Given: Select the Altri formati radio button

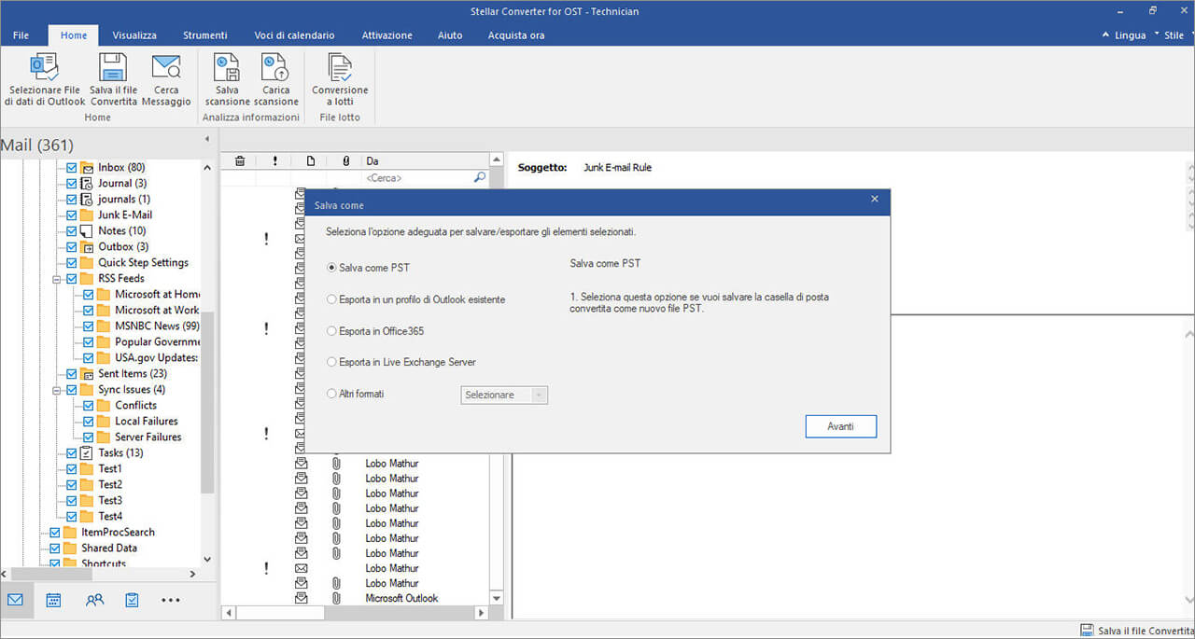Looking at the screenshot, I should (331, 394).
